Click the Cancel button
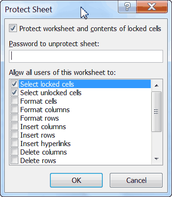 136,181
